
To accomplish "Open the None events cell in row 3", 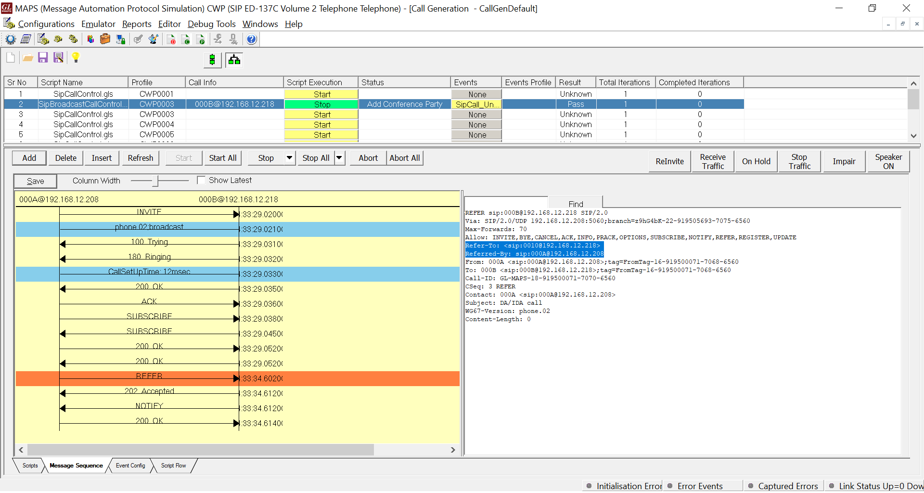I will (x=476, y=115).
